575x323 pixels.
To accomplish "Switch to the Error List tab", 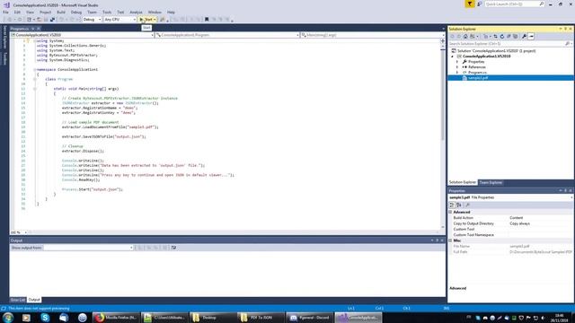I will tap(18, 300).
